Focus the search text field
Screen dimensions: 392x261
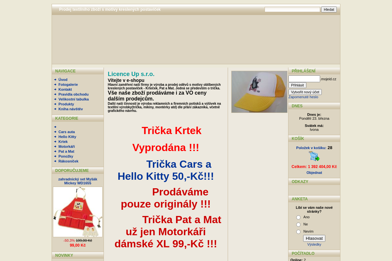click(x=292, y=9)
